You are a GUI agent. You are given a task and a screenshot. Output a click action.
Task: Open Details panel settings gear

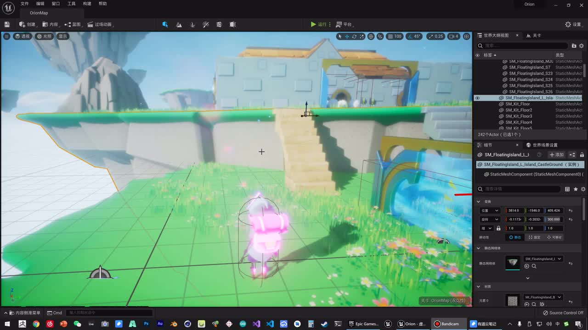[583, 189]
